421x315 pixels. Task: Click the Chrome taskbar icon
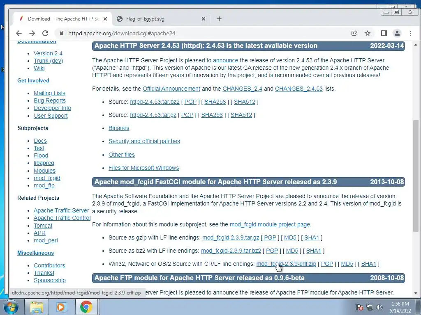click(x=86, y=307)
